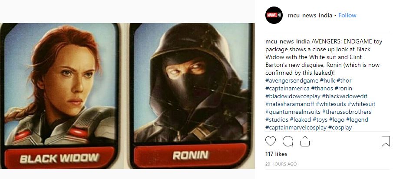Screen dimensions: 393x179
Task: Open the Marvel NI profile avatar
Action: (x=274, y=15)
